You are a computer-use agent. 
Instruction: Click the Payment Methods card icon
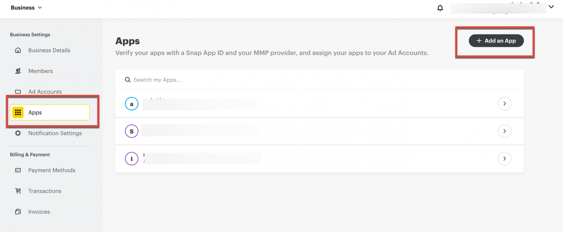click(x=18, y=170)
